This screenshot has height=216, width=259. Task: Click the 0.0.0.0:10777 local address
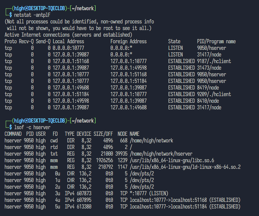click(68, 48)
